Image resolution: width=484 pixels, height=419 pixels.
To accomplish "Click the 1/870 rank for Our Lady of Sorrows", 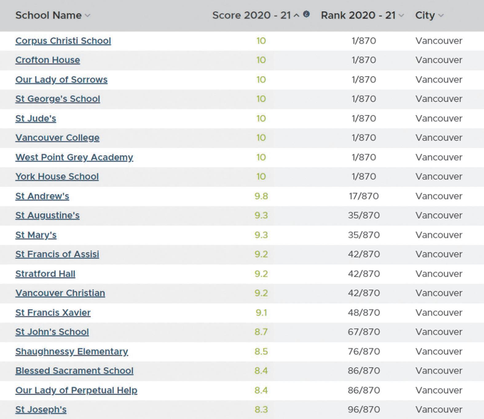I will 364,80.
